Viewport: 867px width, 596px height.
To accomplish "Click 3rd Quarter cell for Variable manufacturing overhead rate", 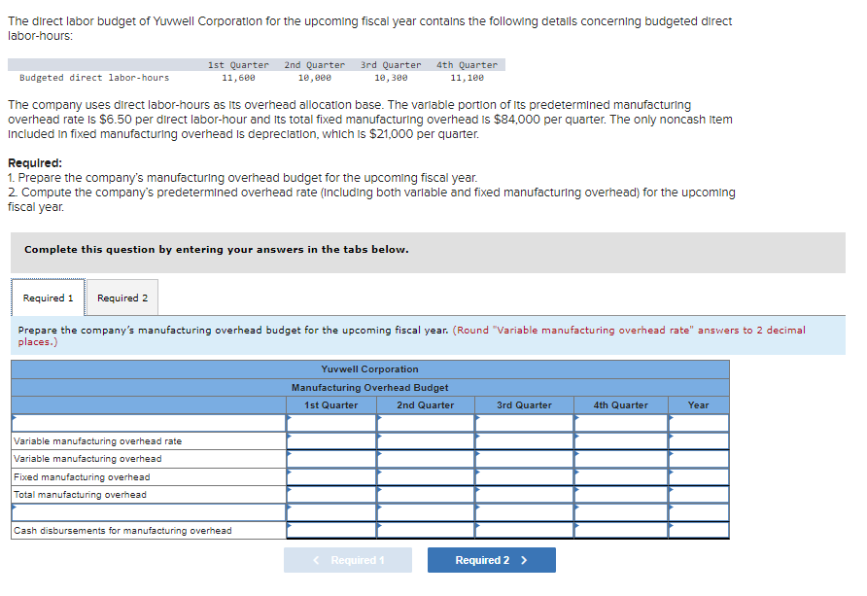I will point(524,441).
